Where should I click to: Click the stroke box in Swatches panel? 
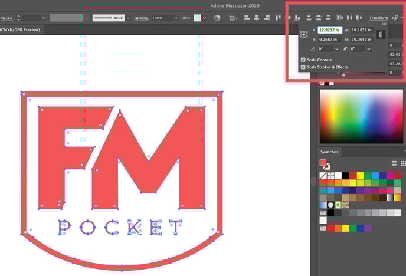(327, 166)
